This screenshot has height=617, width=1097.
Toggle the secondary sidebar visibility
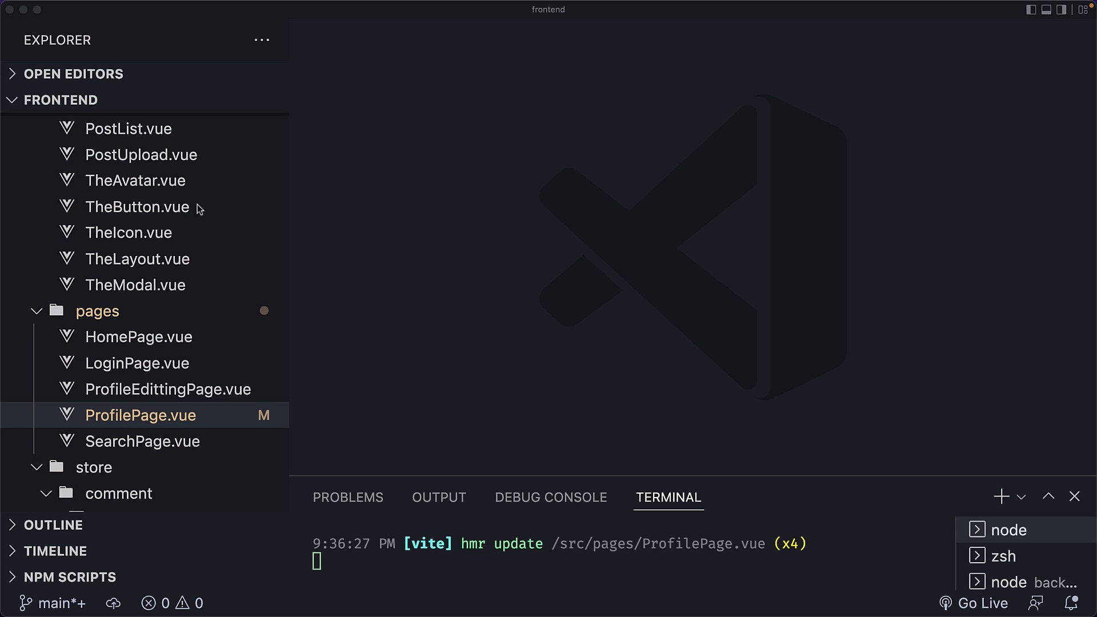[x=1062, y=10]
